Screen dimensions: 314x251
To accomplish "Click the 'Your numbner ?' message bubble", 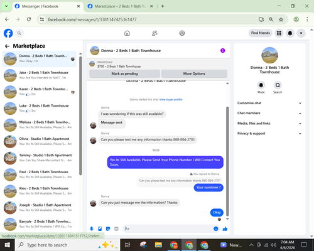I will click(x=208, y=188).
